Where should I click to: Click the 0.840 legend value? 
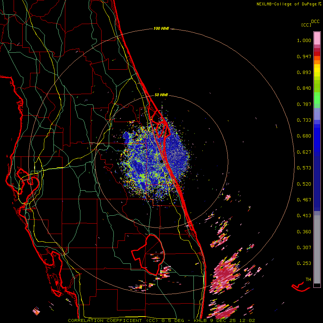(304, 88)
